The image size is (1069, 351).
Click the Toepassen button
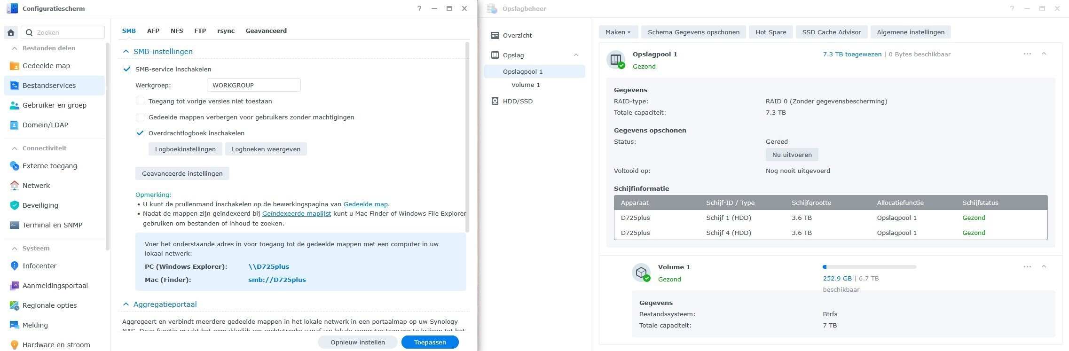click(430, 342)
